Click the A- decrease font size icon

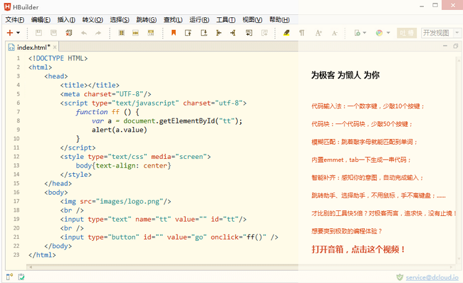pos(335,33)
